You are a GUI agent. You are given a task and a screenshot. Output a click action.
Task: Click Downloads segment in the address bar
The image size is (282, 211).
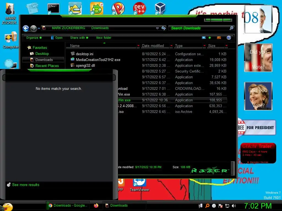tap(100, 28)
